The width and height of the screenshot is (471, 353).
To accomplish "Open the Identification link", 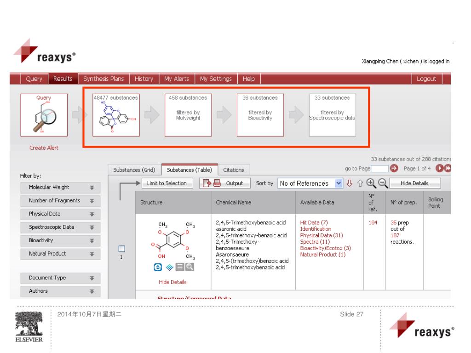I will pos(316,229).
